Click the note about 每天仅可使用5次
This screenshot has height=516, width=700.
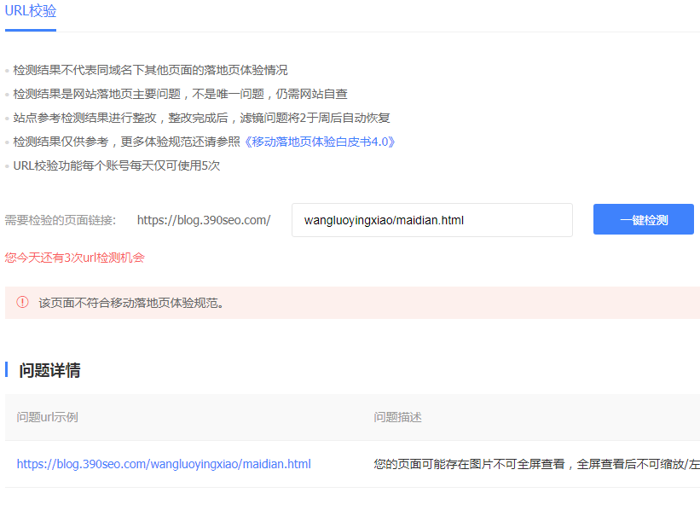pos(117,165)
